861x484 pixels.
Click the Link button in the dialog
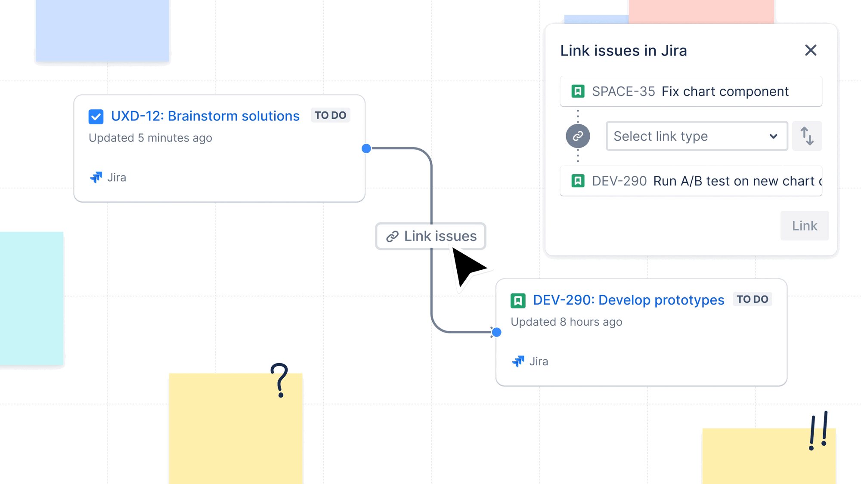[x=804, y=225]
